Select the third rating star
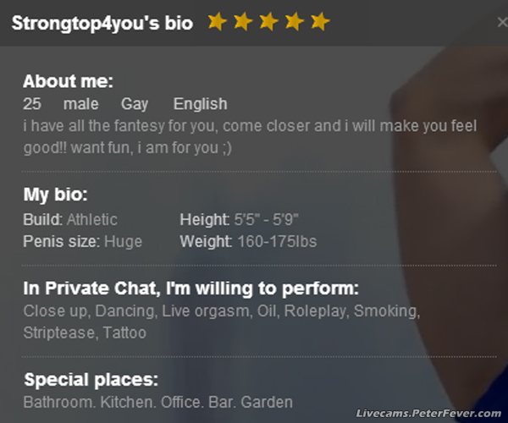This screenshot has width=508, height=423. tap(268, 22)
